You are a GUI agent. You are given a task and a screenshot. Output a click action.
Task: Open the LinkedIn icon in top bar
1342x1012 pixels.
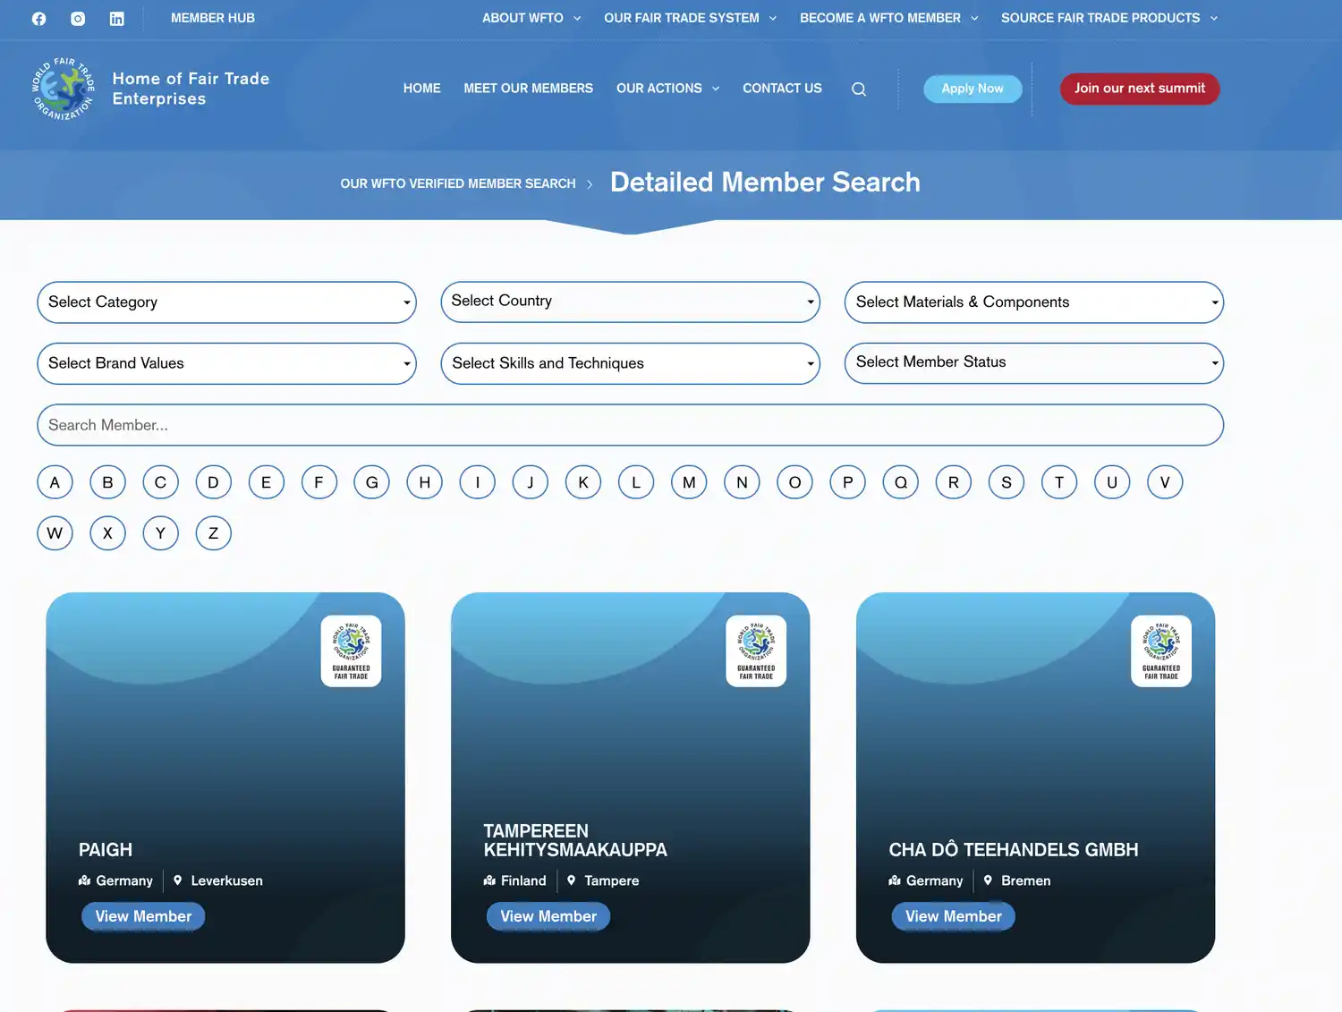[x=117, y=19]
